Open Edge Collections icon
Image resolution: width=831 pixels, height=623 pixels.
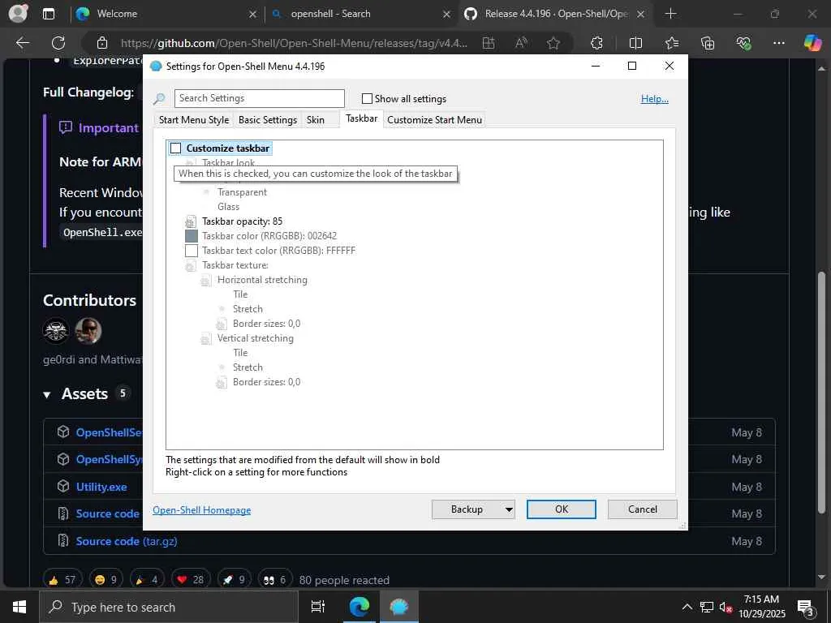pyautogui.click(x=708, y=43)
